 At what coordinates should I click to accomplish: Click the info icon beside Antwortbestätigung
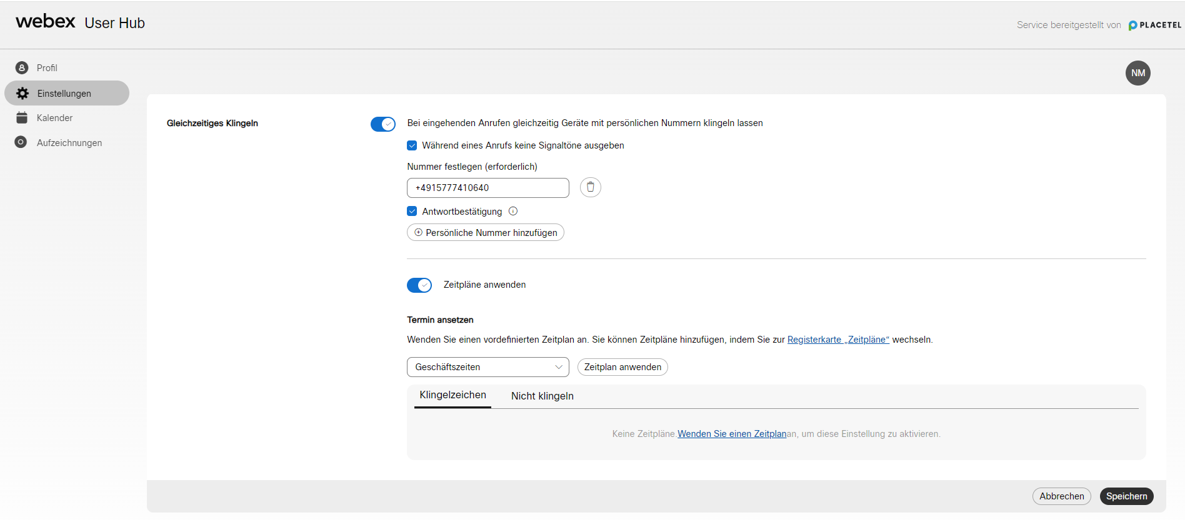pos(513,211)
